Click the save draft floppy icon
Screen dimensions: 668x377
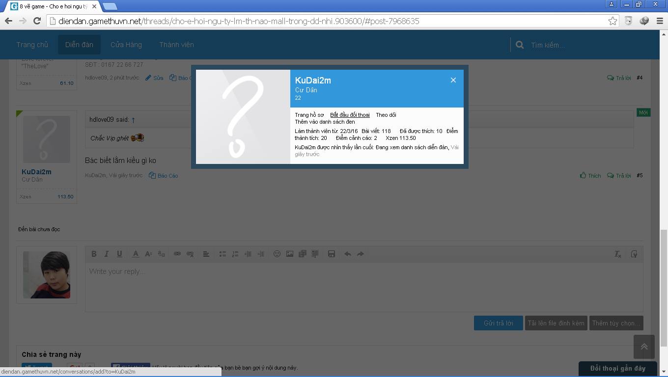pyautogui.click(x=332, y=254)
